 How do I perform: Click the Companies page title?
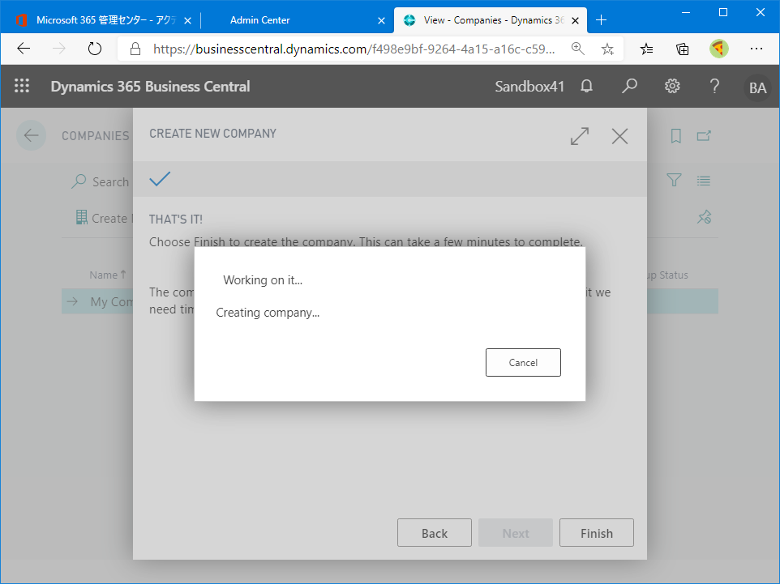pyautogui.click(x=95, y=136)
